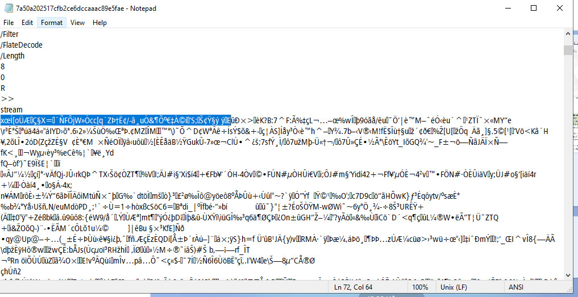Open the File menu
The height and width of the screenshot is (297, 578).
coord(9,23)
